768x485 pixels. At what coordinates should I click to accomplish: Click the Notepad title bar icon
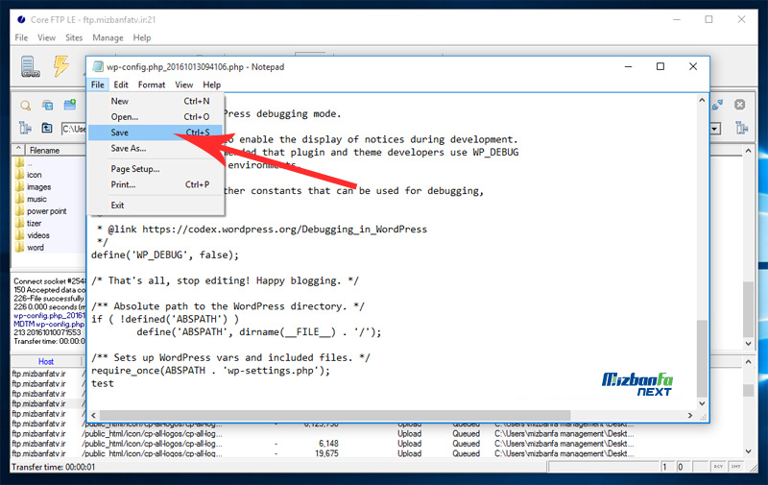click(x=98, y=66)
